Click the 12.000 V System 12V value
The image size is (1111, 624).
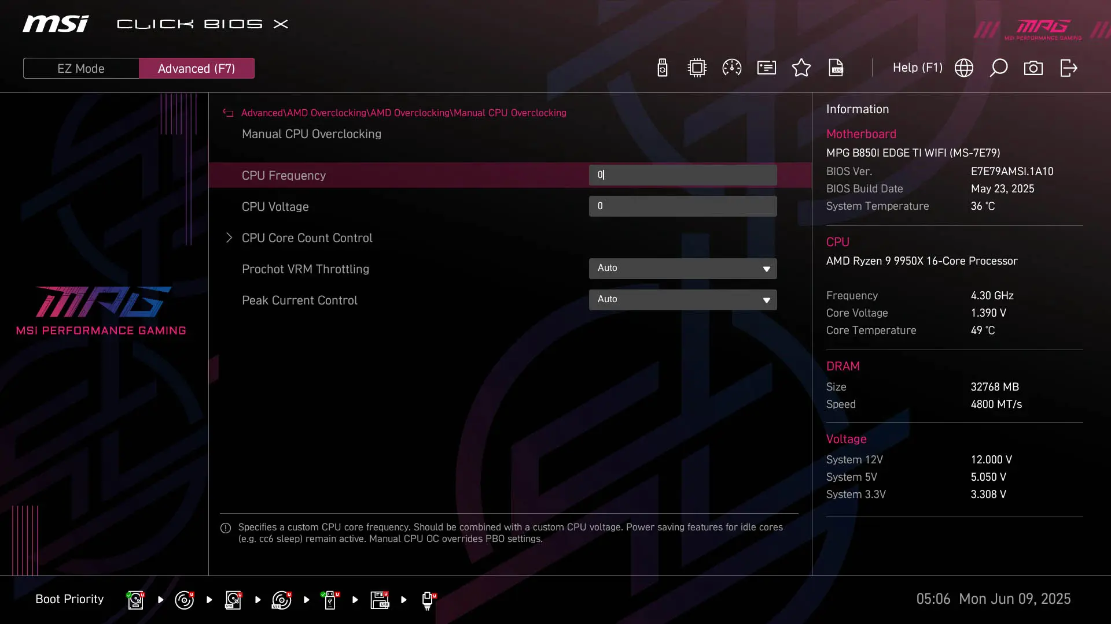(991, 460)
